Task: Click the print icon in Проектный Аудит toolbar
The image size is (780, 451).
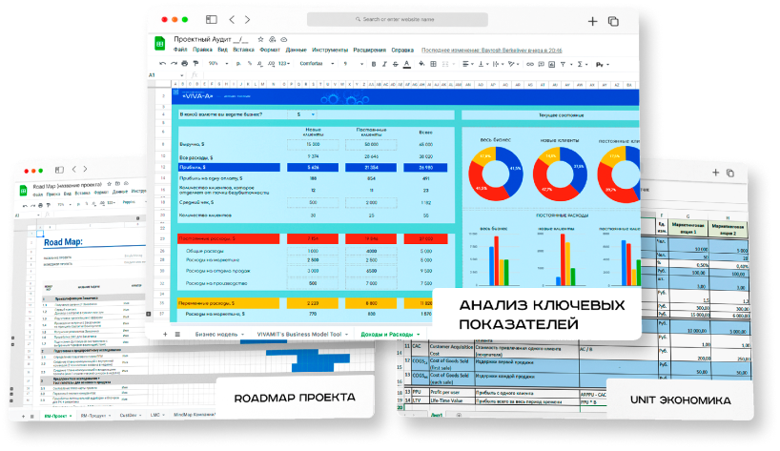Action: pyautogui.click(x=185, y=63)
